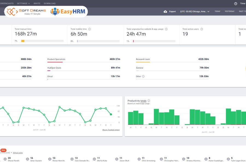The height and width of the screenshot is (164, 246).
Task: Open the Hours Tracked report link
Action: click(111, 130)
